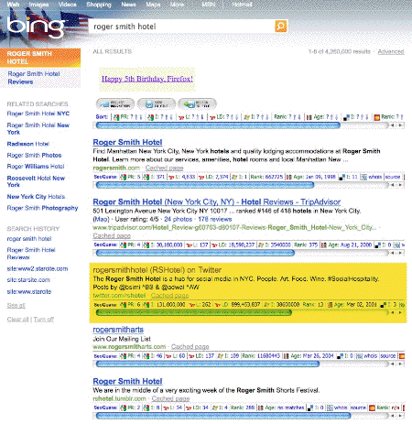
Task: Click the Google PR icon in the Sort row
Action: point(116,117)
